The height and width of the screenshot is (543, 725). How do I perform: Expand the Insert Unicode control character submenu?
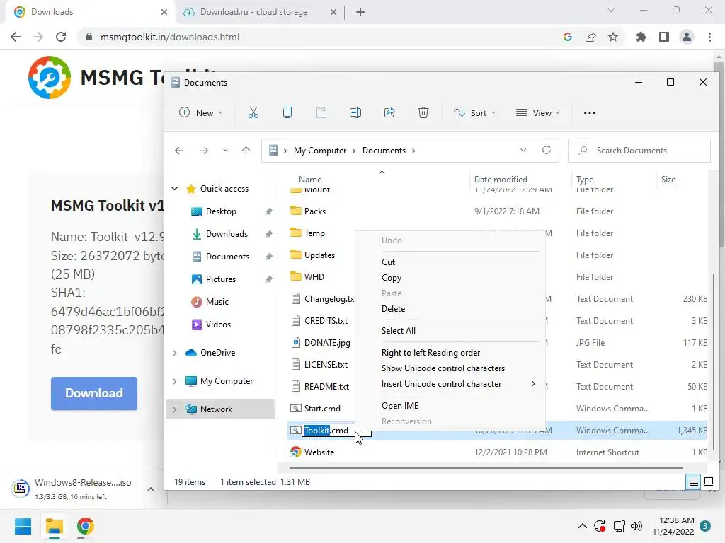(533, 384)
